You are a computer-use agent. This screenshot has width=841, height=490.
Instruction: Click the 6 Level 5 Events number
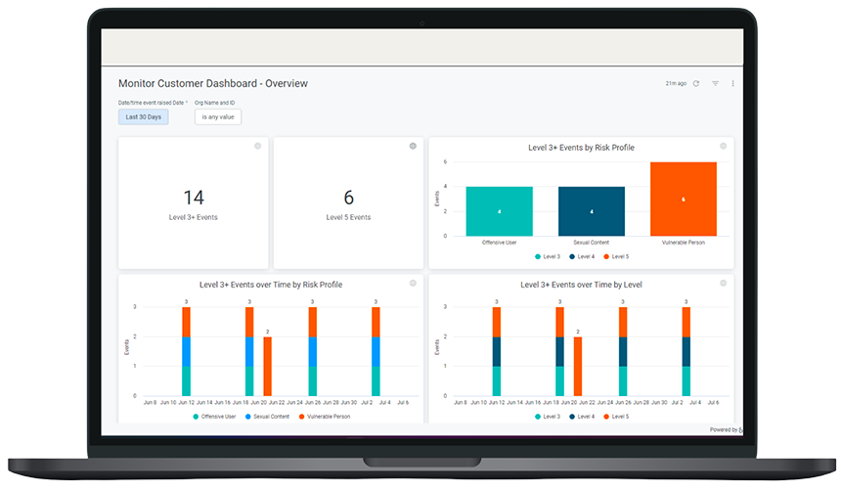pos(348,198)
